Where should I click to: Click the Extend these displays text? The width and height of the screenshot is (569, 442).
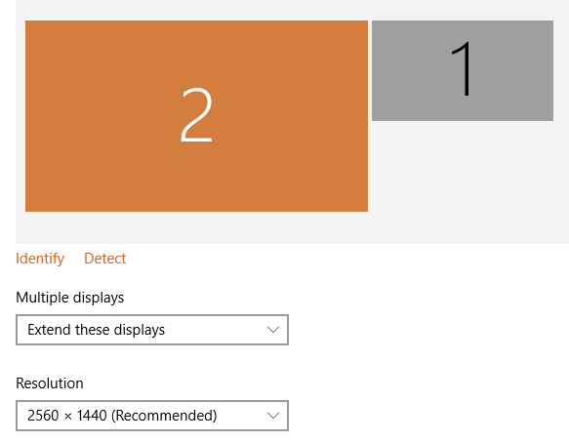97,330
